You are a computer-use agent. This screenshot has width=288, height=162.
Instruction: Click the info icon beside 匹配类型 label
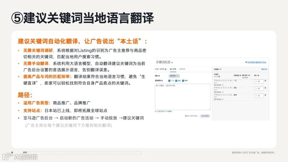click(162, 81)
